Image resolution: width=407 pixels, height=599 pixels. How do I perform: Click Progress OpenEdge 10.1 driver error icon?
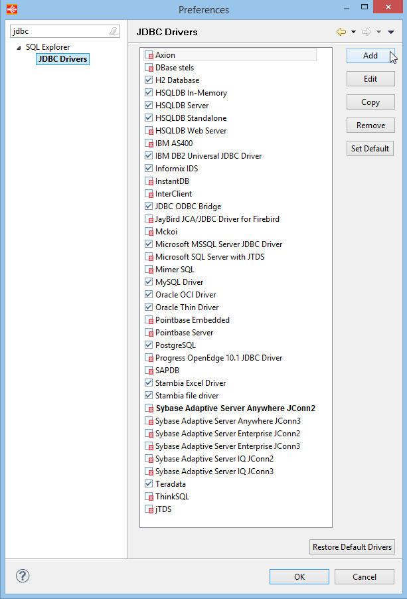(149, 357)
